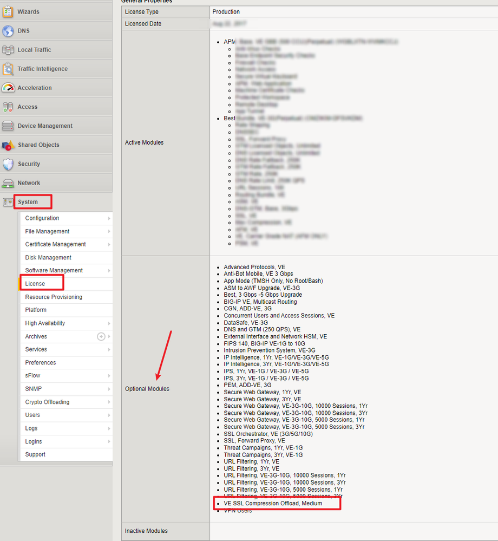Open the DNS section

point(23,31)
